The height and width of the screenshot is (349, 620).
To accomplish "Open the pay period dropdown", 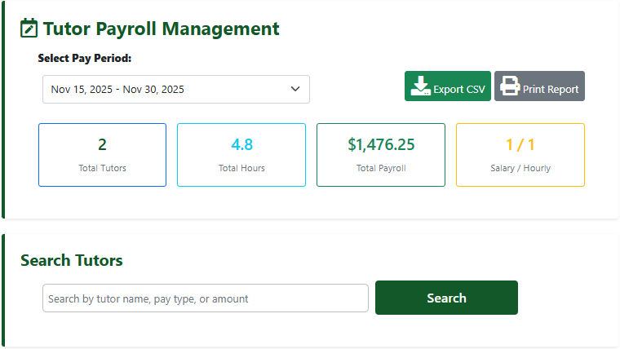I will (x=175, y=90).
